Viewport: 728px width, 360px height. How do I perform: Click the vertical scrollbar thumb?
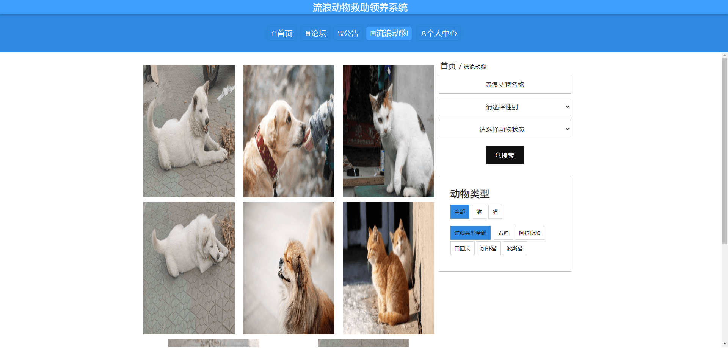725,151
